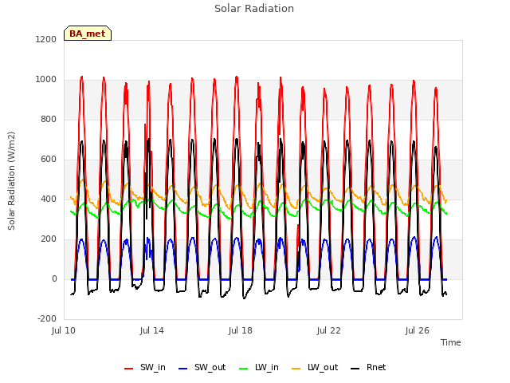Click the orange LW_out legend swatch
This screenshot has width=510, height=383.
point(296,369)
